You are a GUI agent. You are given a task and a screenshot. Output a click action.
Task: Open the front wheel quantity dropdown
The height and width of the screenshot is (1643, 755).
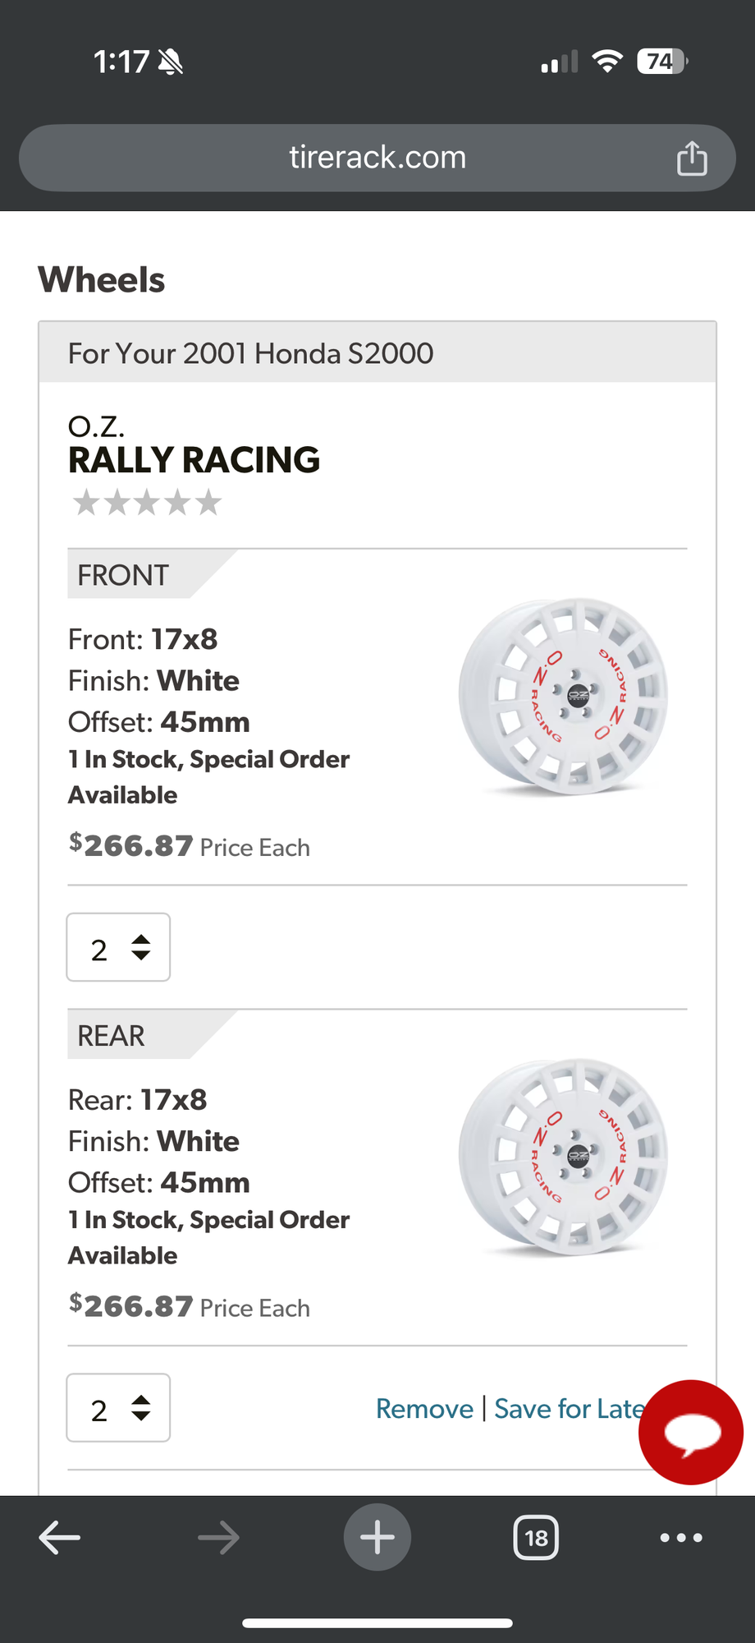tap(118, 947)
